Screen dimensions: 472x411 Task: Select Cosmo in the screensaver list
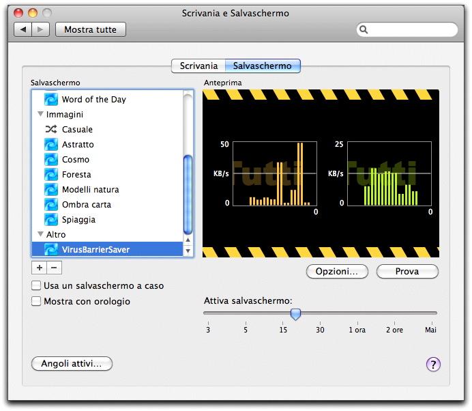click(107, 159)
